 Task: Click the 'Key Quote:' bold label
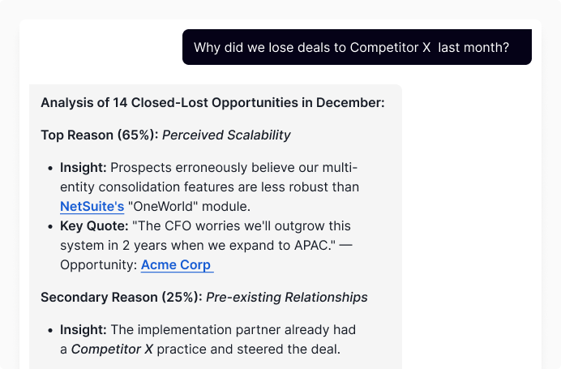coord(92,226)
